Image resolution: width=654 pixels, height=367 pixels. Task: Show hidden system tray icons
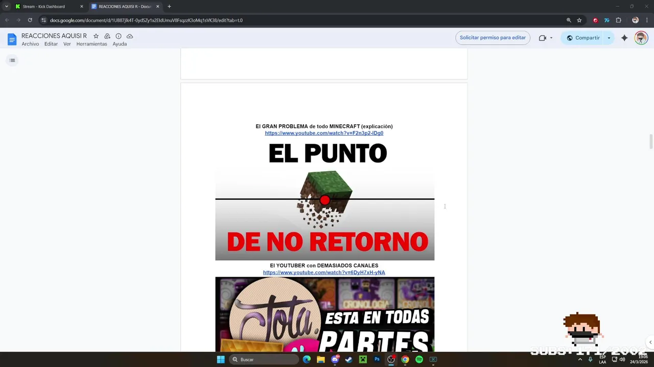coord(580,359)
